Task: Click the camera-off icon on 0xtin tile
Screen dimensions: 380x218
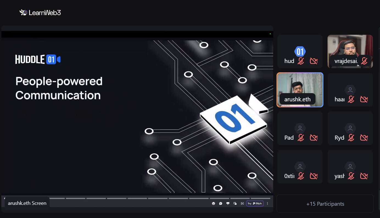Action: click(314, 176)
